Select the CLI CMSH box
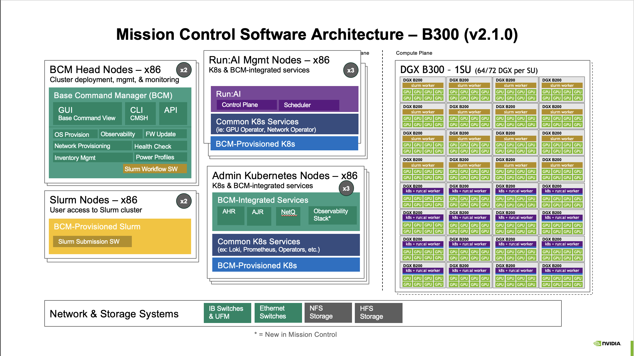634x356 pixels. click(x=141, y=114)
